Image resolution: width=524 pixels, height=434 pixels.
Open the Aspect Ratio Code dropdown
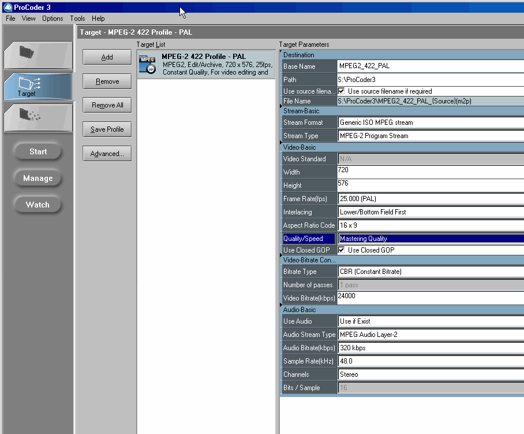(431, 225)
